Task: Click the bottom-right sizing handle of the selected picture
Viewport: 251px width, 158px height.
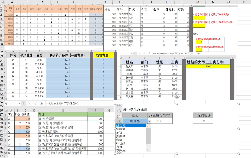Action: [x=239, y=154]
